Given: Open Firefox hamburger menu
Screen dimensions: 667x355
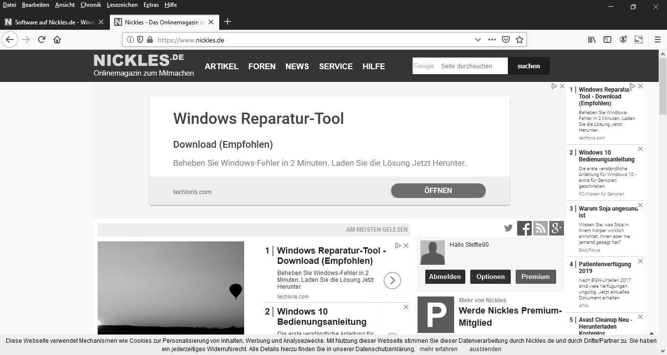Looking at the screenshot, I should click(657, 39).
